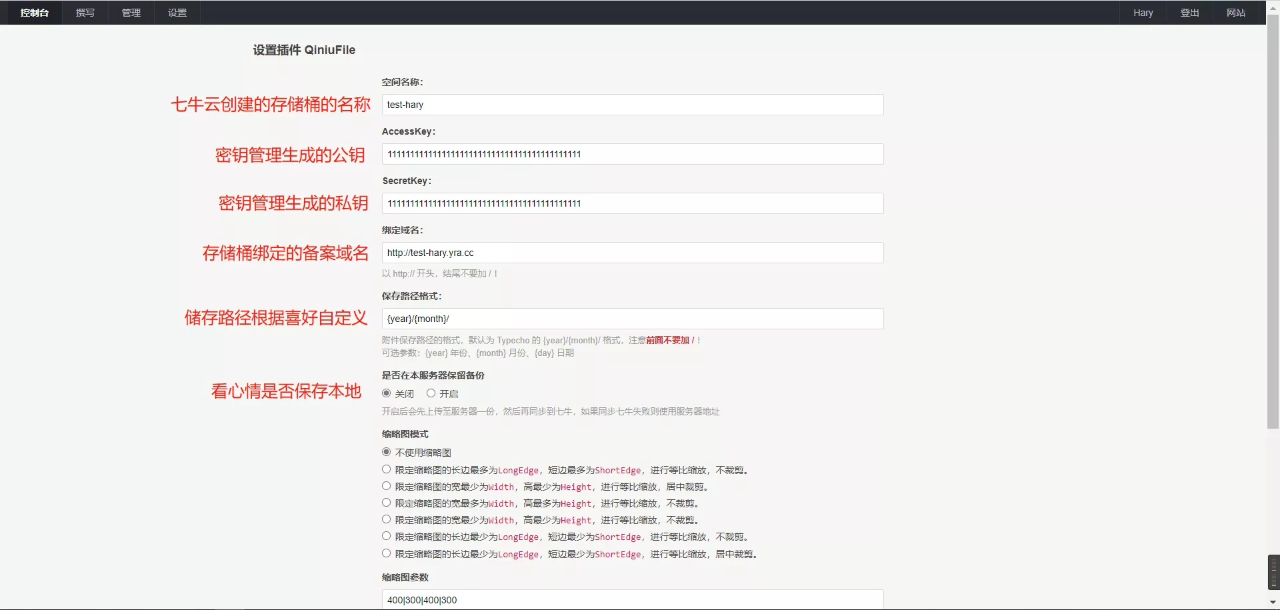Select 宽最少 Width 不裁剪 thumbnail option
Viewport: 1280px width, 610px height.
coord(386,519)
